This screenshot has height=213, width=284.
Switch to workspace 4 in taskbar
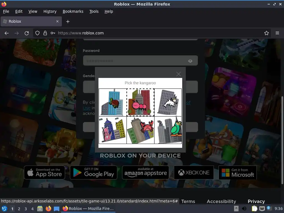point(32,209)
